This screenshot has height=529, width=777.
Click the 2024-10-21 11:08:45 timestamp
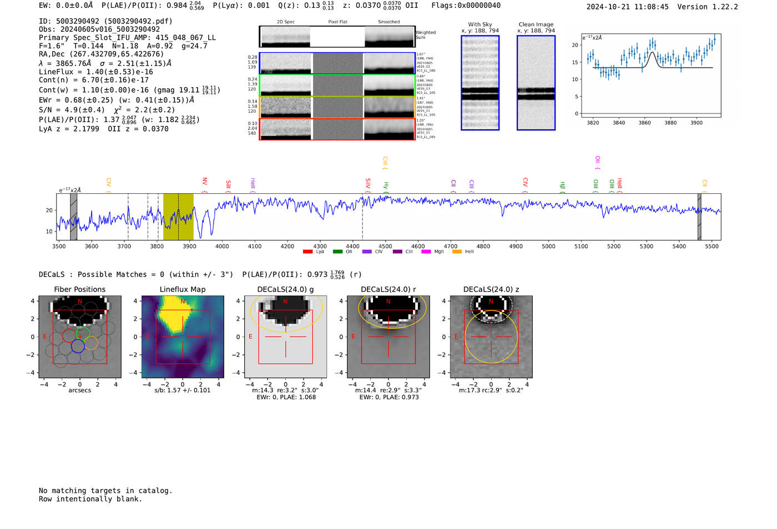[627, 7]
